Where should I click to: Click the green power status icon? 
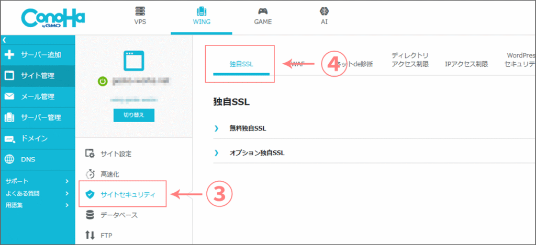103,81
